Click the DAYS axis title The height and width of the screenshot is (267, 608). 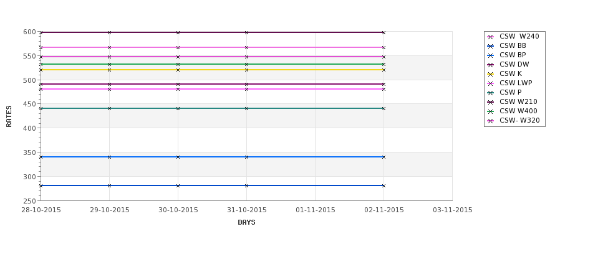(246, 223)
